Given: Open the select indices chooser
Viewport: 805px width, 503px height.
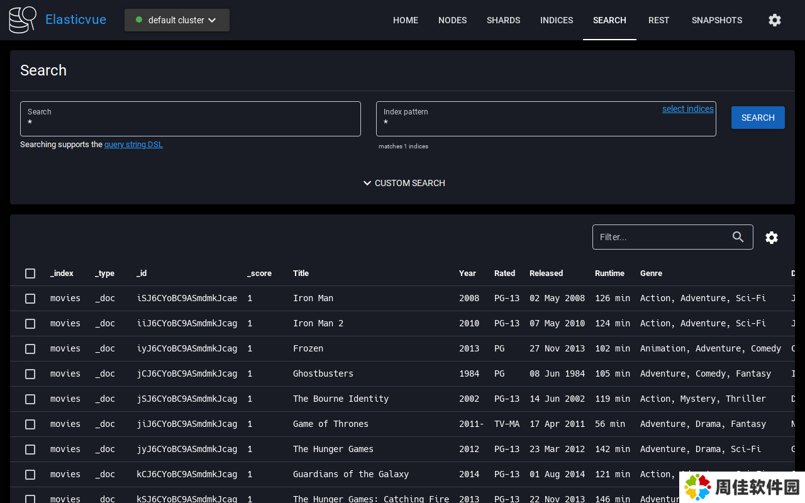Looking at the screenshot, I should pyautogui.click(x=687, y=109).
